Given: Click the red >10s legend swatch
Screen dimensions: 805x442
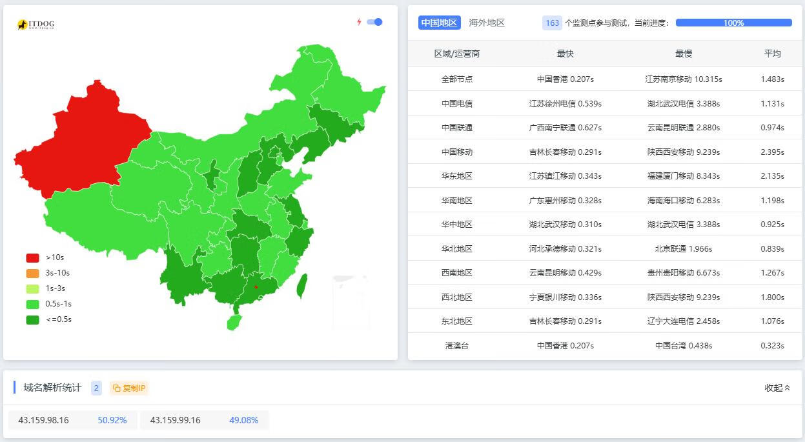Looking at the screenshot, I should (x=32, y=257).
